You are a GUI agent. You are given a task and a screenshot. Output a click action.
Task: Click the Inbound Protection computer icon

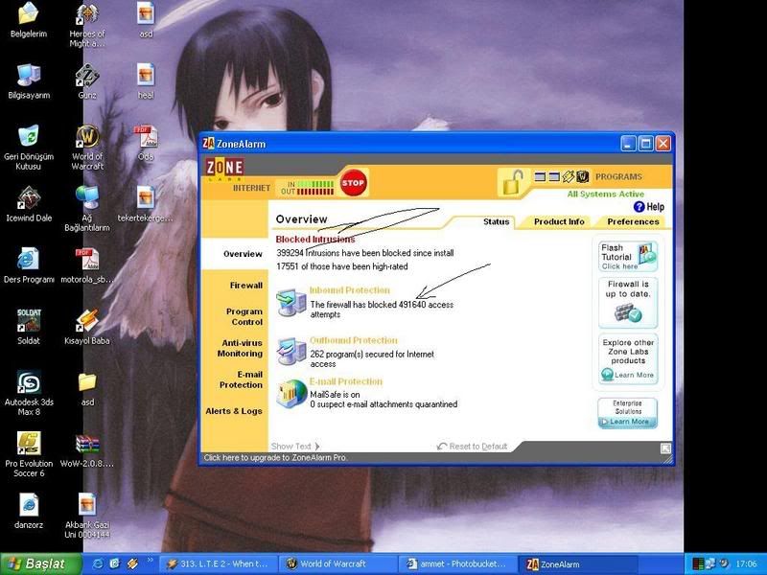290,302
